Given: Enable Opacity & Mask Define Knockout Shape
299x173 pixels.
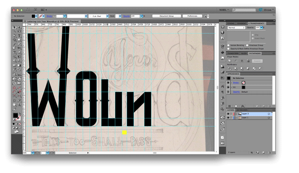Looking at the screenshot, I should coord(228,49).
